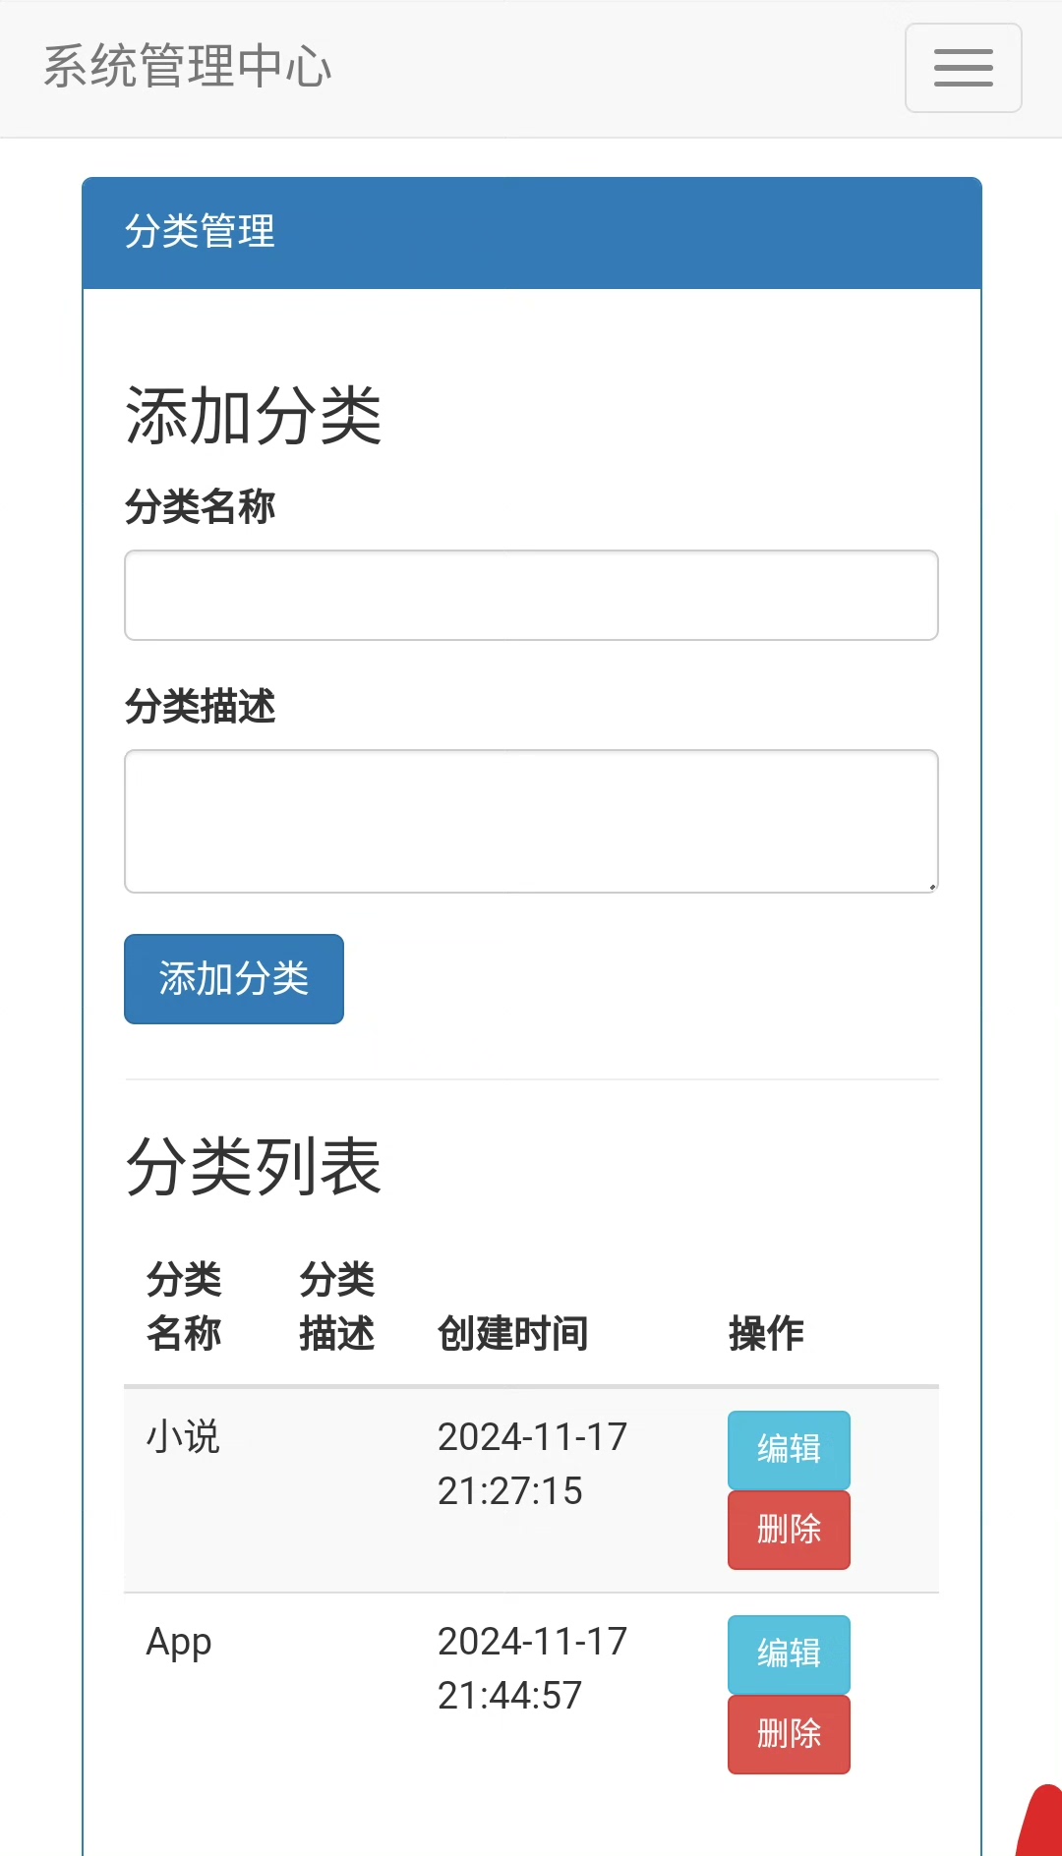Edit the App category
The image size is (1062, 1856).
pos(789,1653)
